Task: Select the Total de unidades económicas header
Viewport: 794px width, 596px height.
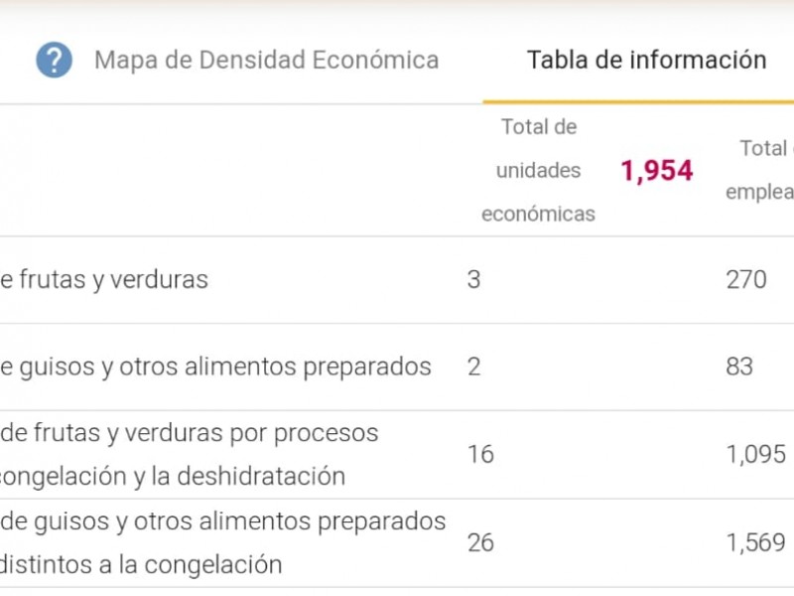Action: pos(538,170)
